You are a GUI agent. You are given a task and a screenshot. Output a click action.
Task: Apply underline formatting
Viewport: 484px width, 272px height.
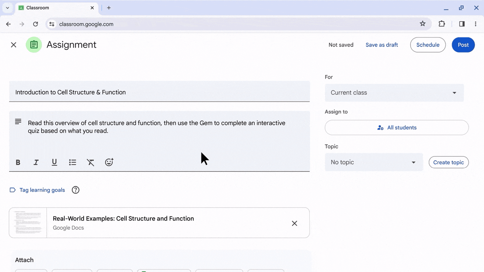point(54,162)
